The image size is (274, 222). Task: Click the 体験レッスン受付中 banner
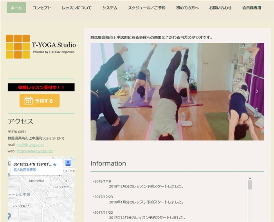(41, 87)
